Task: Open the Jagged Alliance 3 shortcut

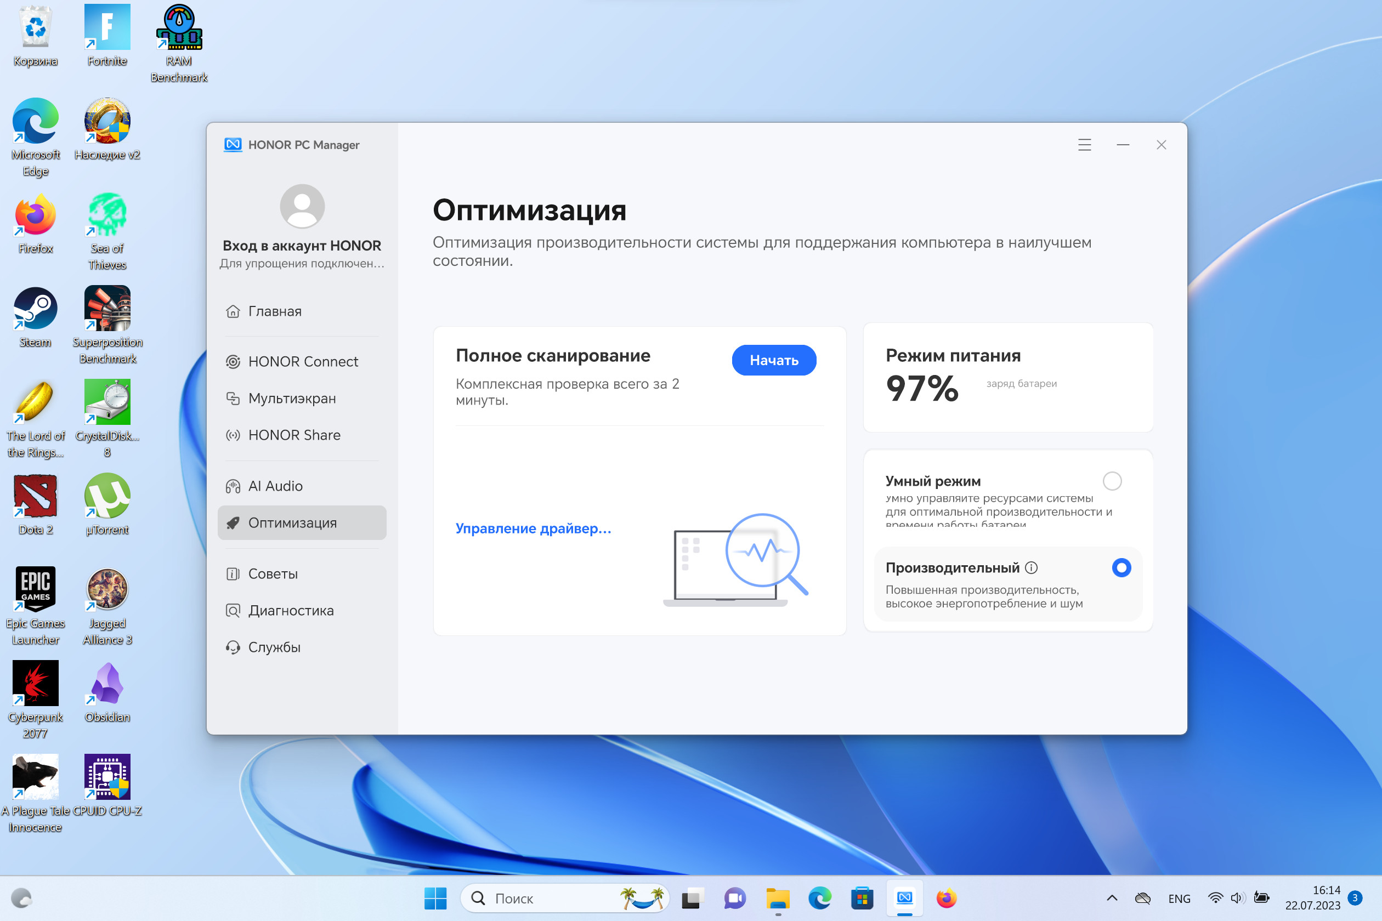Action: click(x=107, y=606)
